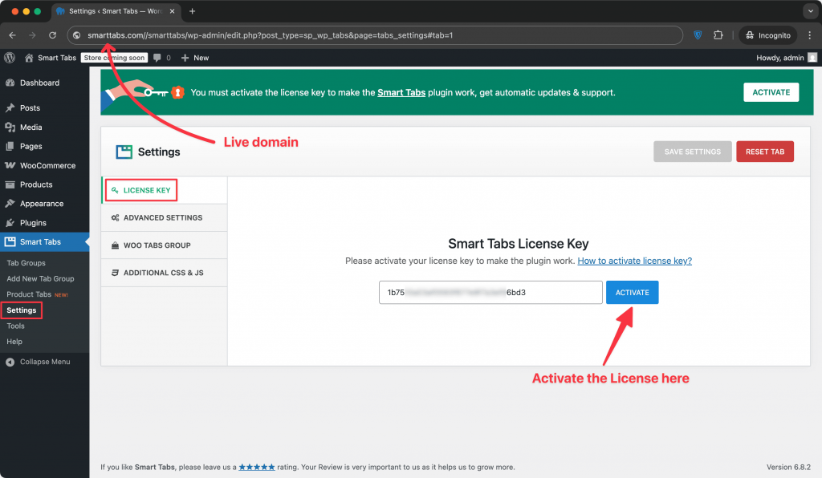Click the Bitwarden shield extension icon

tap(698, 35)
